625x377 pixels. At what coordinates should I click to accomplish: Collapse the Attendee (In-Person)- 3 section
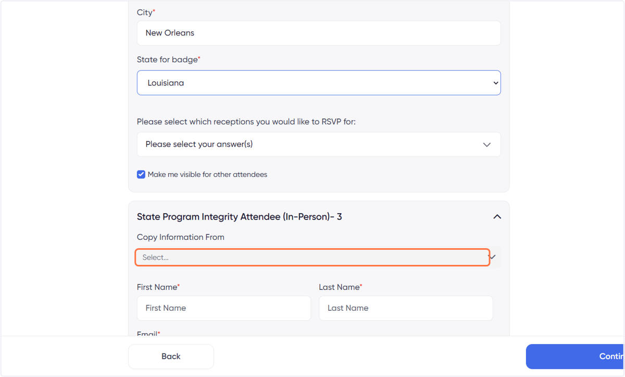pyautogui.click(x=497, y=216)
